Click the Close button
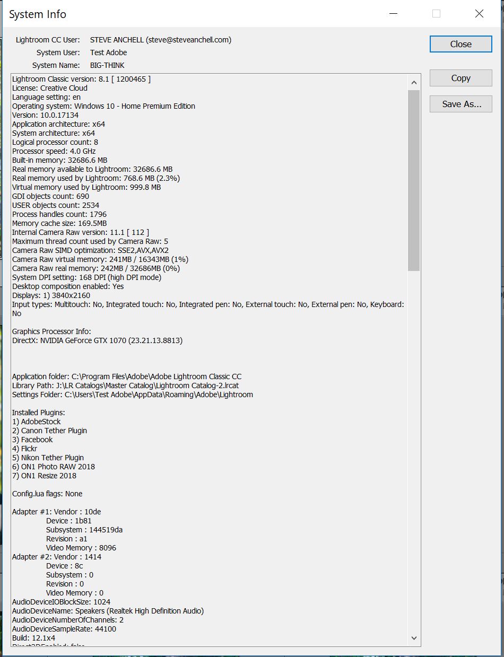The height and width of the screenshot is (657, 504). (460, 44)
